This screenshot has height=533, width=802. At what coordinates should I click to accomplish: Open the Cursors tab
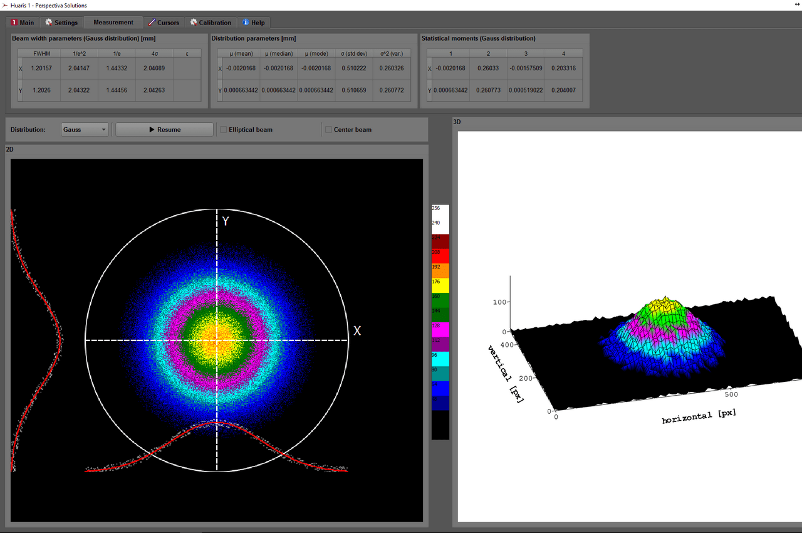164,22
